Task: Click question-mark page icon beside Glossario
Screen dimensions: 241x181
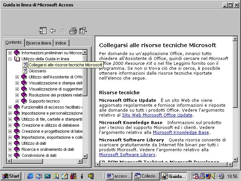Action: pyautogui.click(x=25, y=71)
